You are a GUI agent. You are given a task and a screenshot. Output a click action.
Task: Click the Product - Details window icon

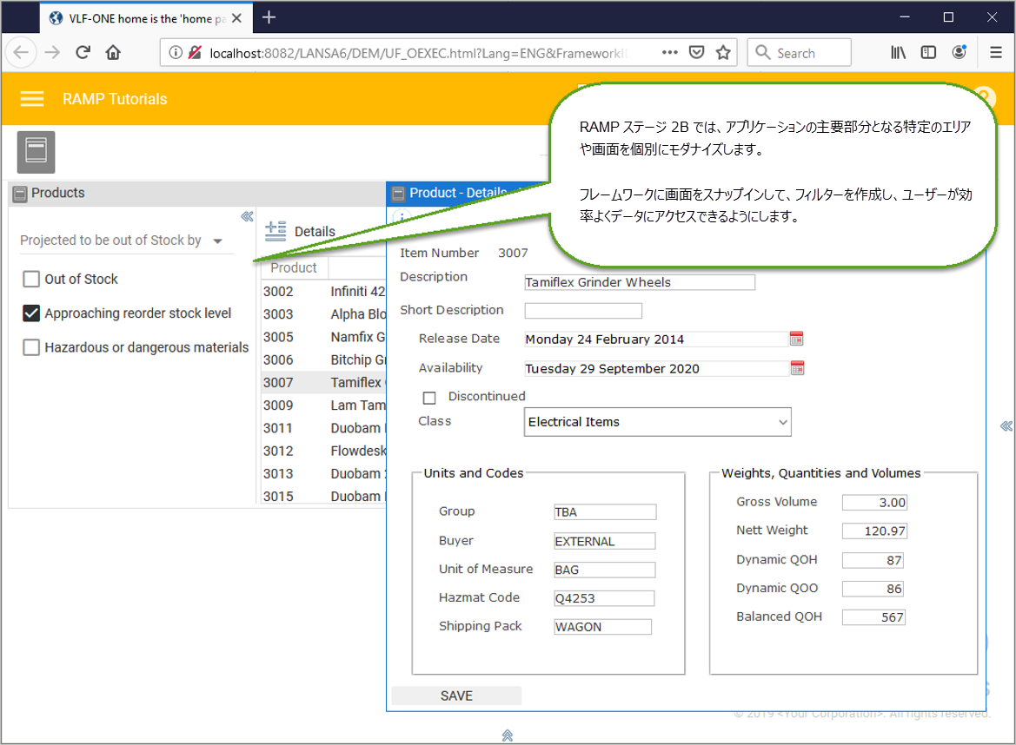399,193
